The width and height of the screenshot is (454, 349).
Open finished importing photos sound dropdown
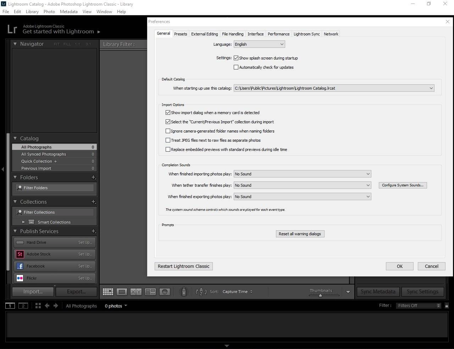[303, 174]
